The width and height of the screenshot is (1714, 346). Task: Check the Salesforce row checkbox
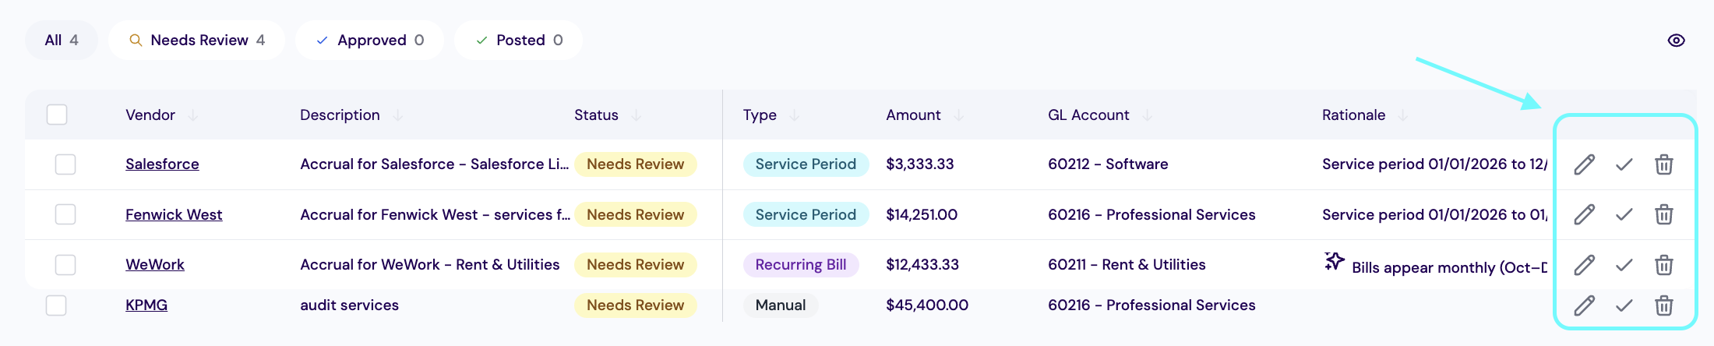point(65,164)
